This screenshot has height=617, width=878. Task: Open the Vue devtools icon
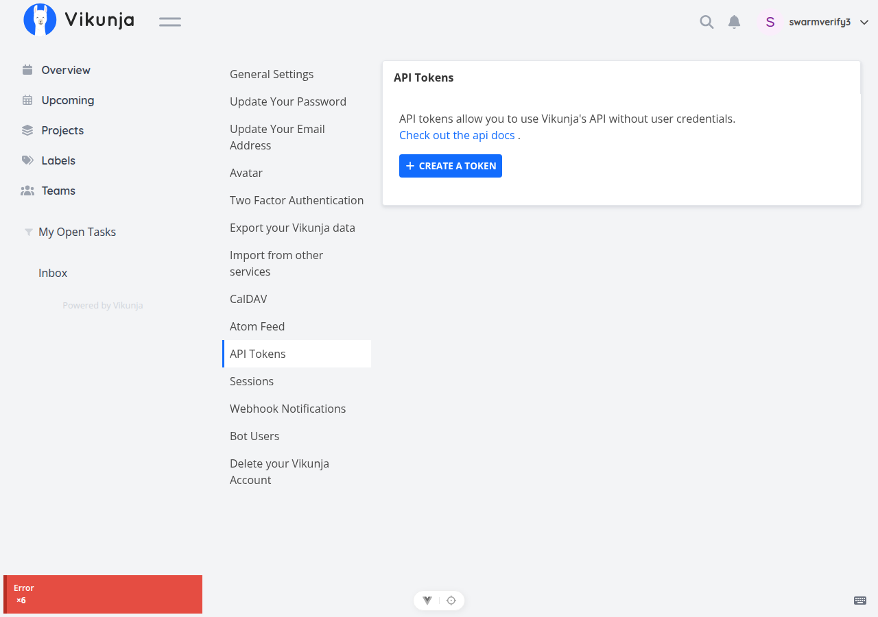427,601
